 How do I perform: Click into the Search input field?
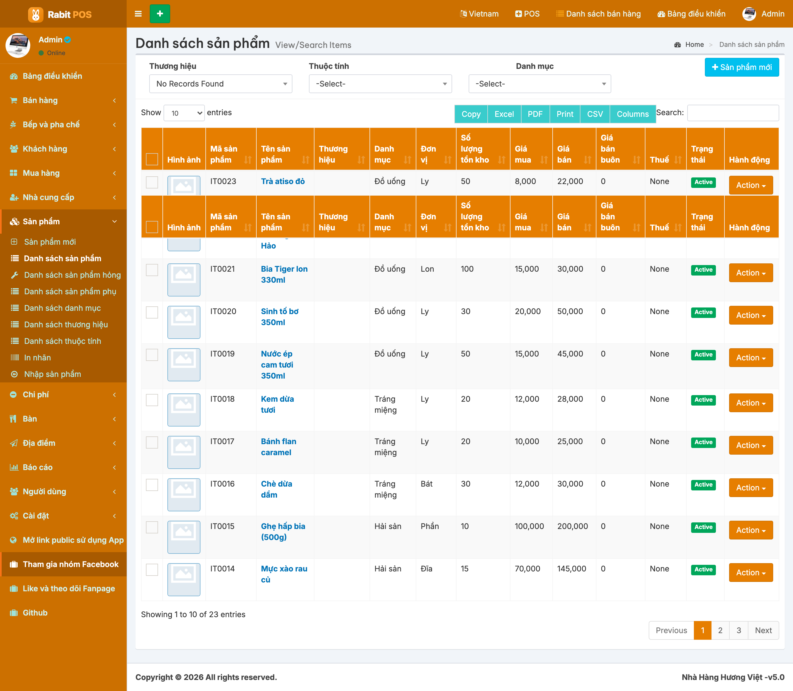pyautogui.click(x=733, y=113)
